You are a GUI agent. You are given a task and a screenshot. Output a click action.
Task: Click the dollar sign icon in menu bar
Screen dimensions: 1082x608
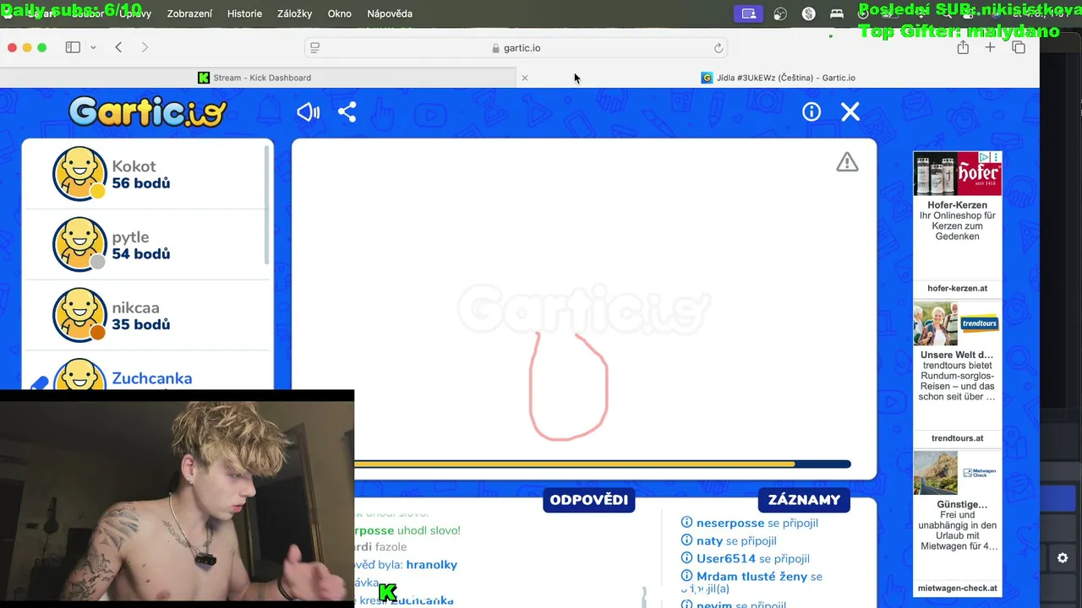(x=809, y=14)
